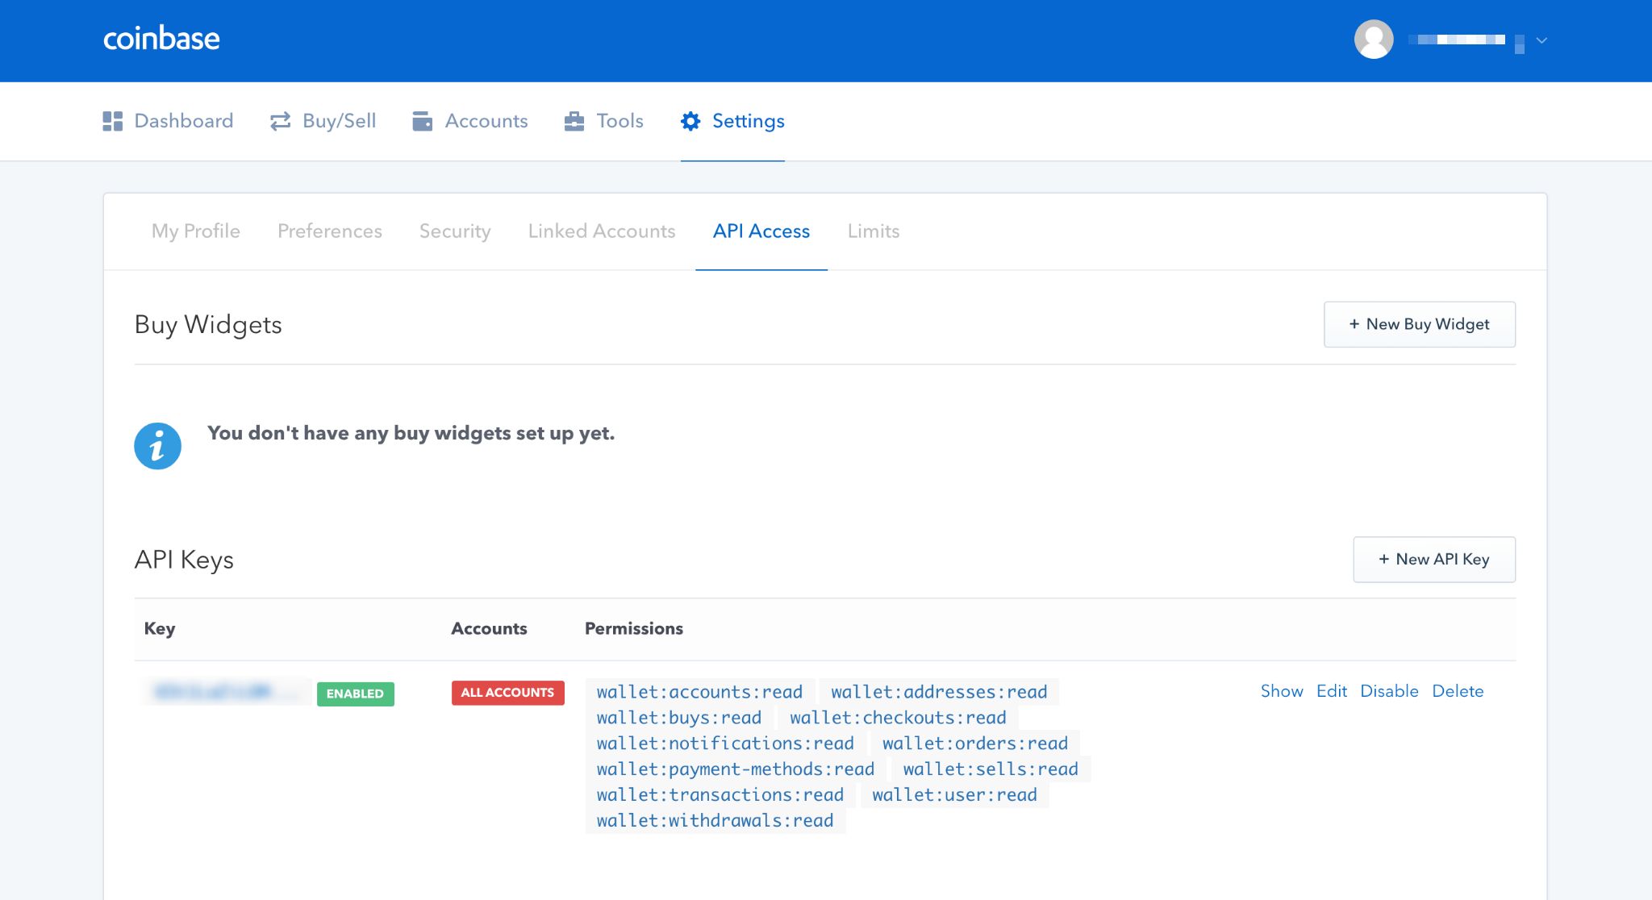Screen dimensions: 1652x900
Task: Expand the account dropdown chevron
Action: pos(1541,40)
